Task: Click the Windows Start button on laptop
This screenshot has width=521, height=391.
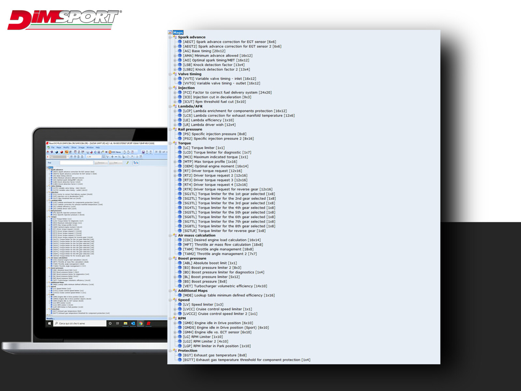Action: (49, 324)
